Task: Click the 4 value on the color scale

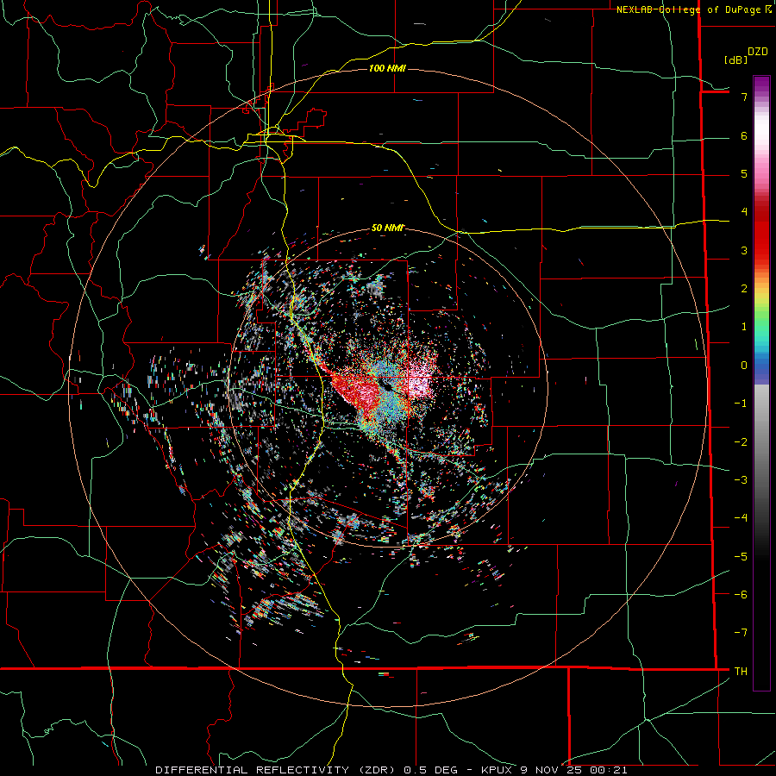Action: coord(744,212)
